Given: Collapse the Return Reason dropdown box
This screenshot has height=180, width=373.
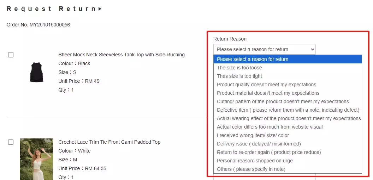Looking at the screenshot, I should tap(264, 49).
